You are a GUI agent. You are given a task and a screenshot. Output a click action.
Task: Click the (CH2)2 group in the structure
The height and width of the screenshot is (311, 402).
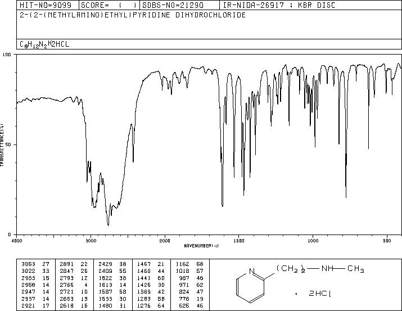tap(291, 269)
